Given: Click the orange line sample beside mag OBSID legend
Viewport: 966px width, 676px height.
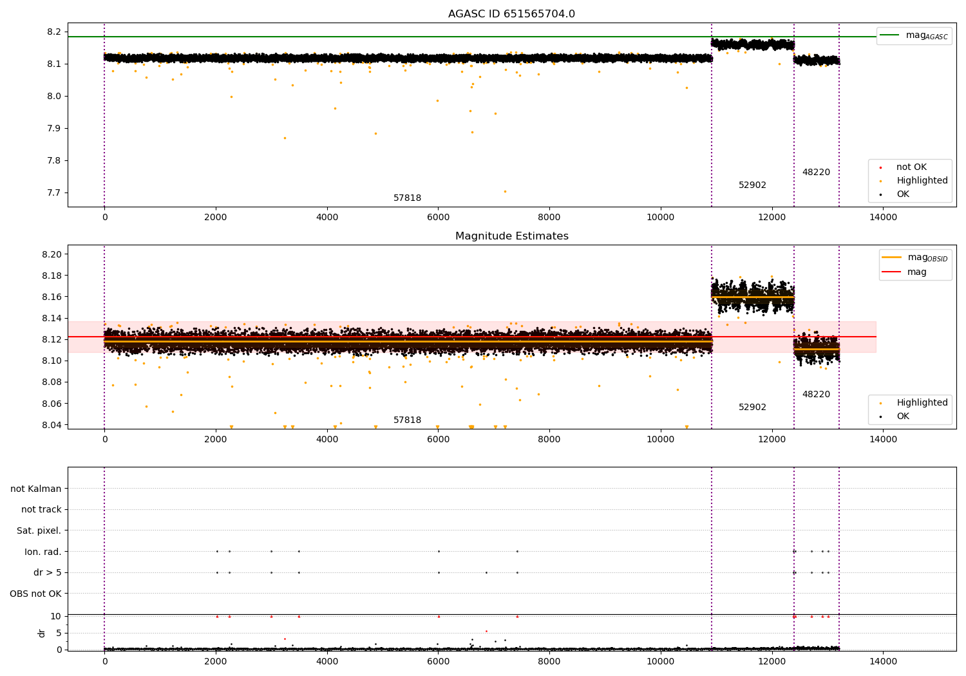Looking at the screenshot, I should pos(892,257).
